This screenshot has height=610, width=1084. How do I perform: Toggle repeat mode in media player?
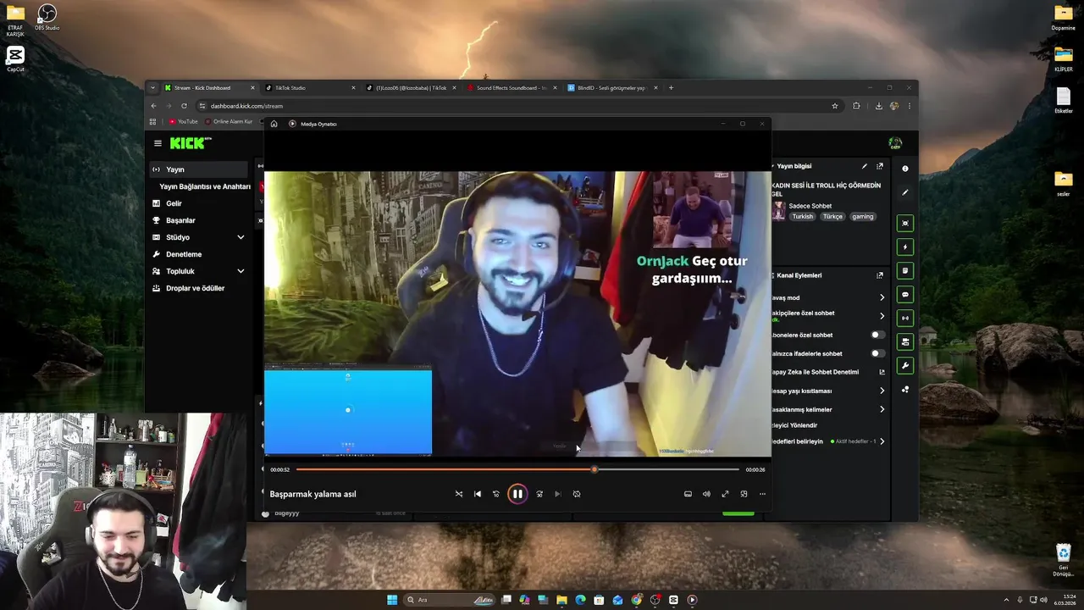coord(577,494)
